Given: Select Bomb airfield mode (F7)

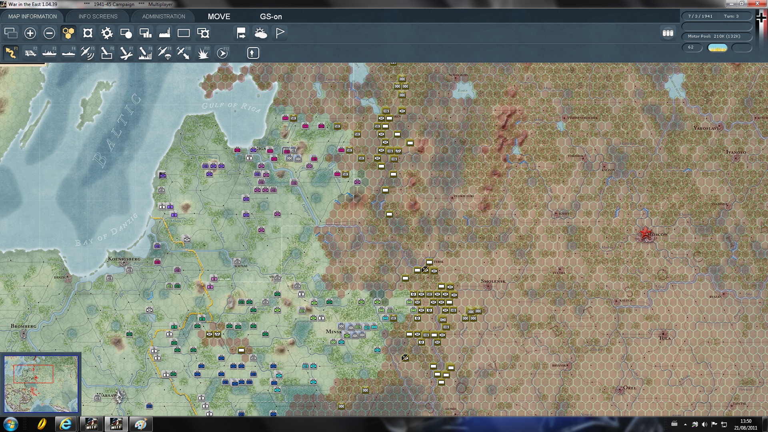Looking at the screenshot, I should 126,53.
